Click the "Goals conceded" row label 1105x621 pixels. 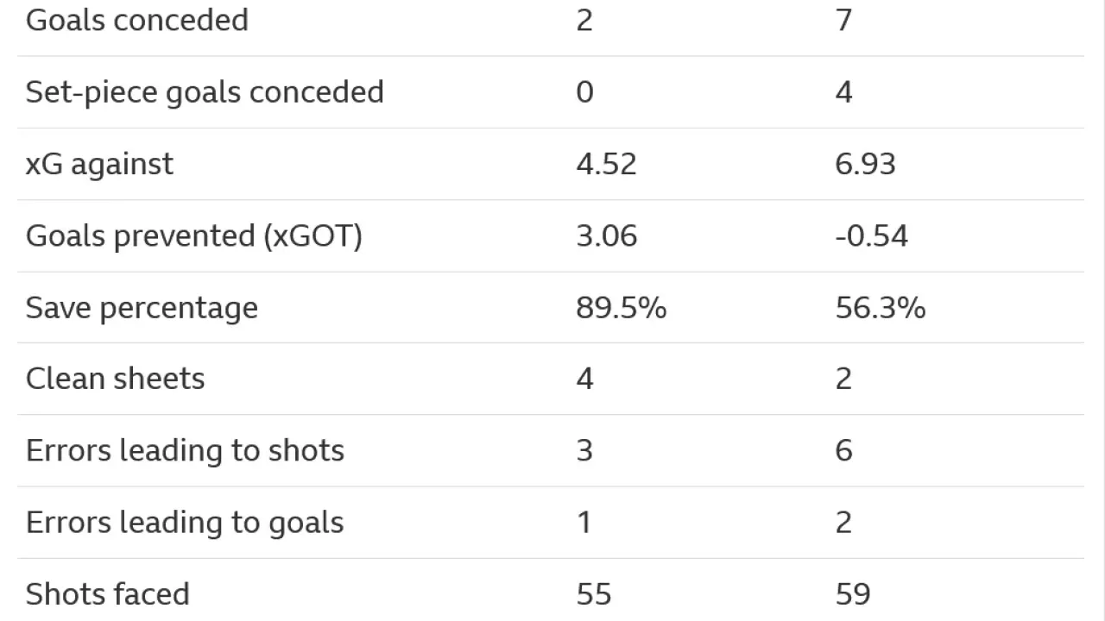[x=137, y=20]
